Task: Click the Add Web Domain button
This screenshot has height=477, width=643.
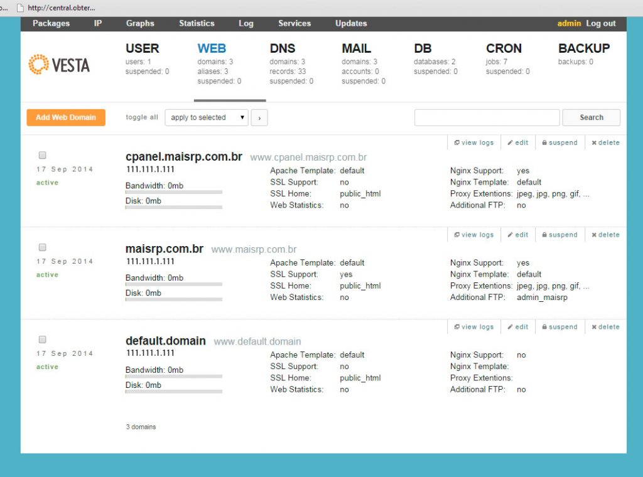Action: tap(66, 117)
